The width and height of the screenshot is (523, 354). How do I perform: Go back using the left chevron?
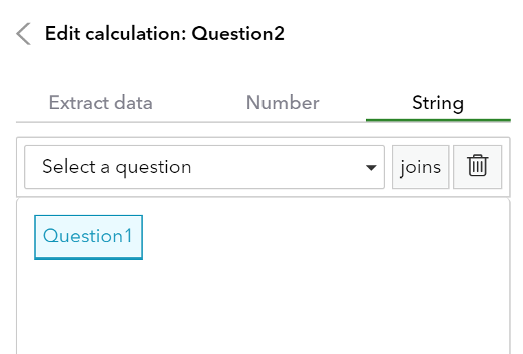click(24, 34)
